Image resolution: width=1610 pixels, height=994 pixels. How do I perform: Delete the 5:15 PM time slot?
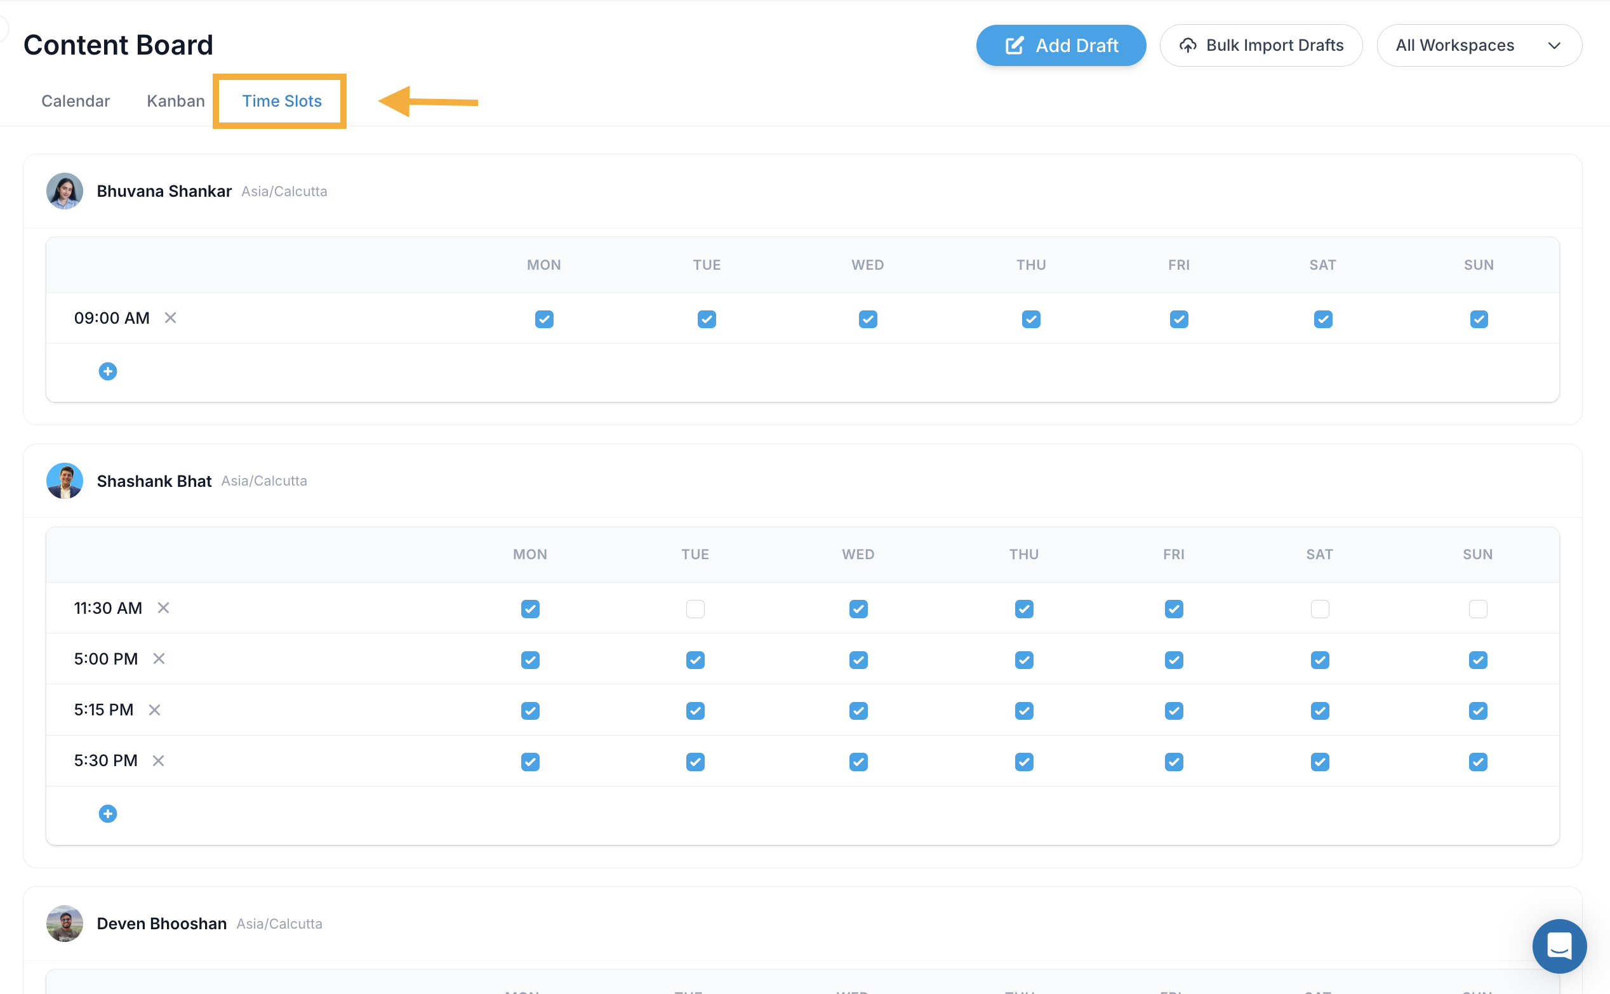pos(154,710)
